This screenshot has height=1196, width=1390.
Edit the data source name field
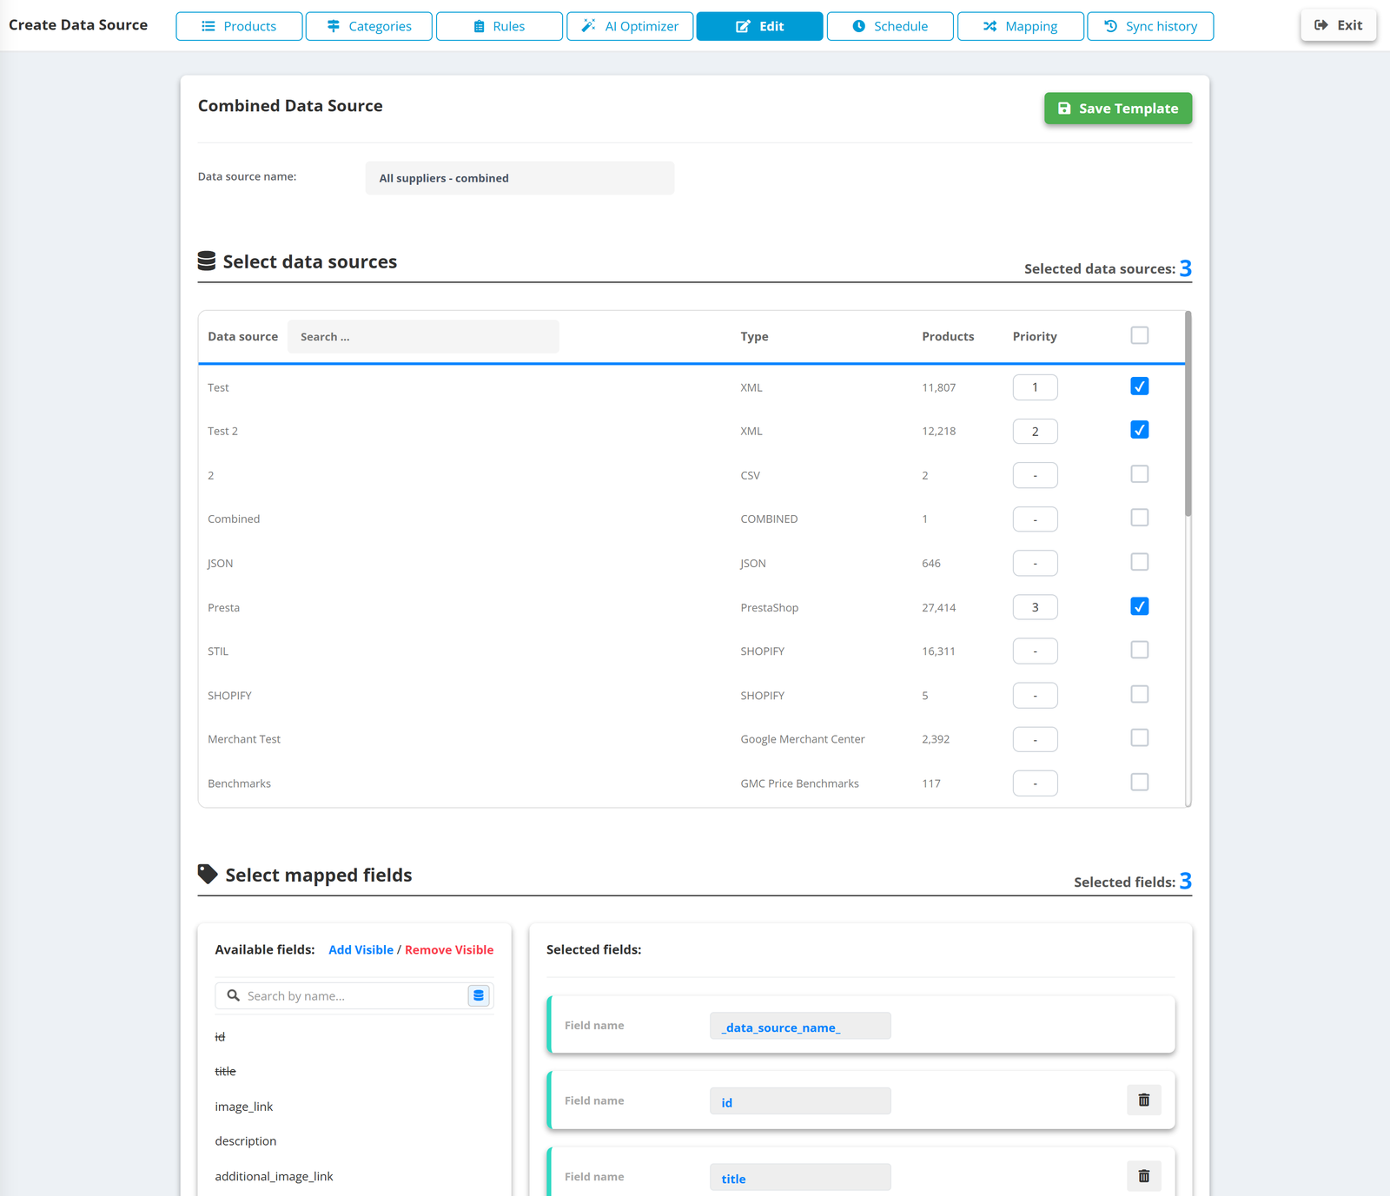[x=520, y=178]
